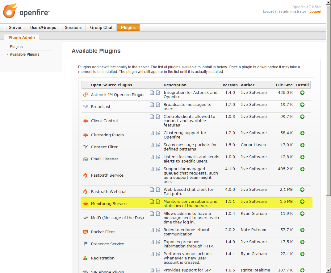Image resolution: width=331 pixels, height=273 pixels.
Task: View the Broadcast plugin changelog icon
Action: 158,105
